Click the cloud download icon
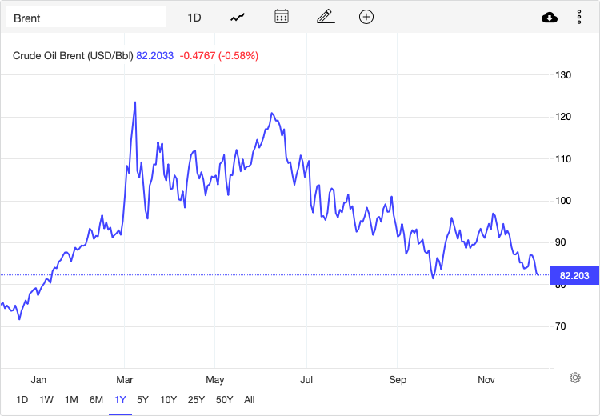The image size is (600, 416). click(550, 18)
